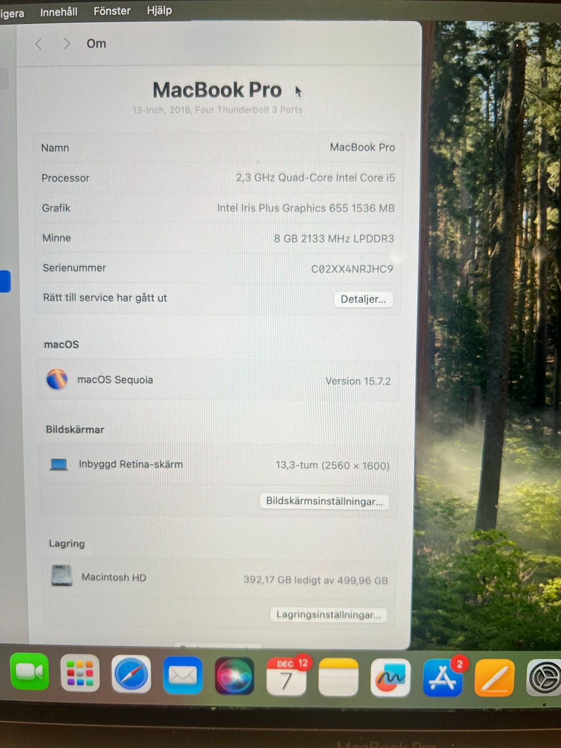The height and width of the screenshot is (748, 561).
Task: Launch Safari from the Dock
Action: click(131, 674)
